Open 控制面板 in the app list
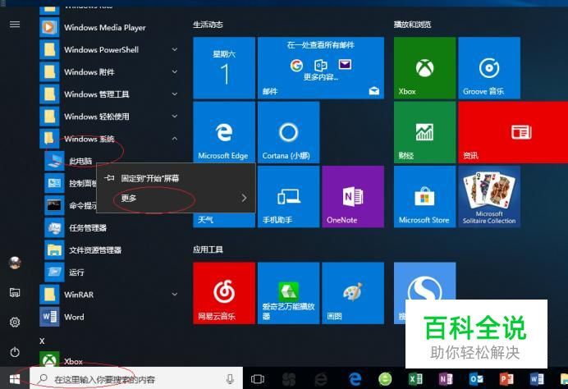Viewport: 568px width, 389px height. (71, 183)
